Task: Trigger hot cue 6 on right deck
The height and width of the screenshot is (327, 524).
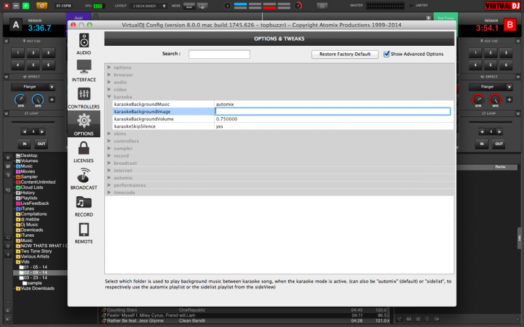Action: [x=506, y=65]
